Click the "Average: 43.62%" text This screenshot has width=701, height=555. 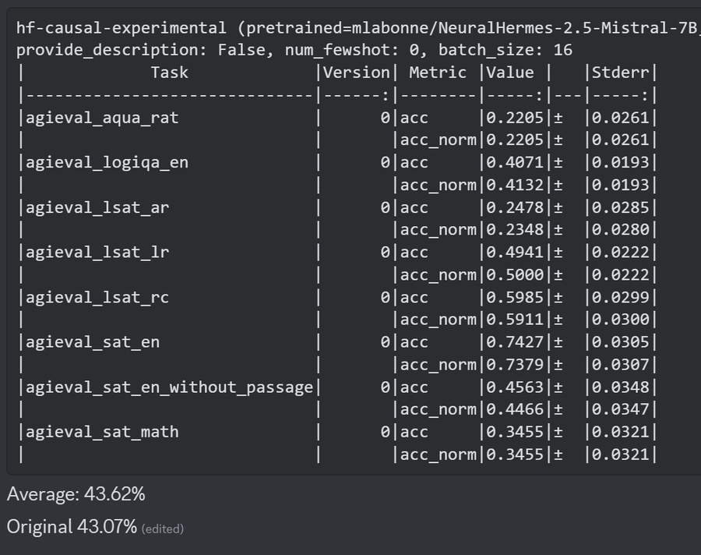(x=76, y=494)
